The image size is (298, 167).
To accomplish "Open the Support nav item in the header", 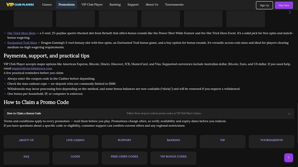I will point(133,5).
